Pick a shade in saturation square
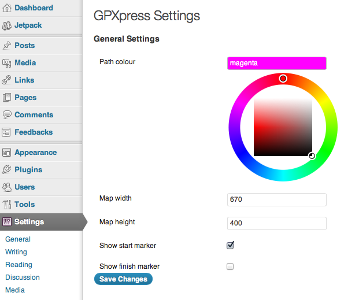The image size is (359, 300). [283, 127]
